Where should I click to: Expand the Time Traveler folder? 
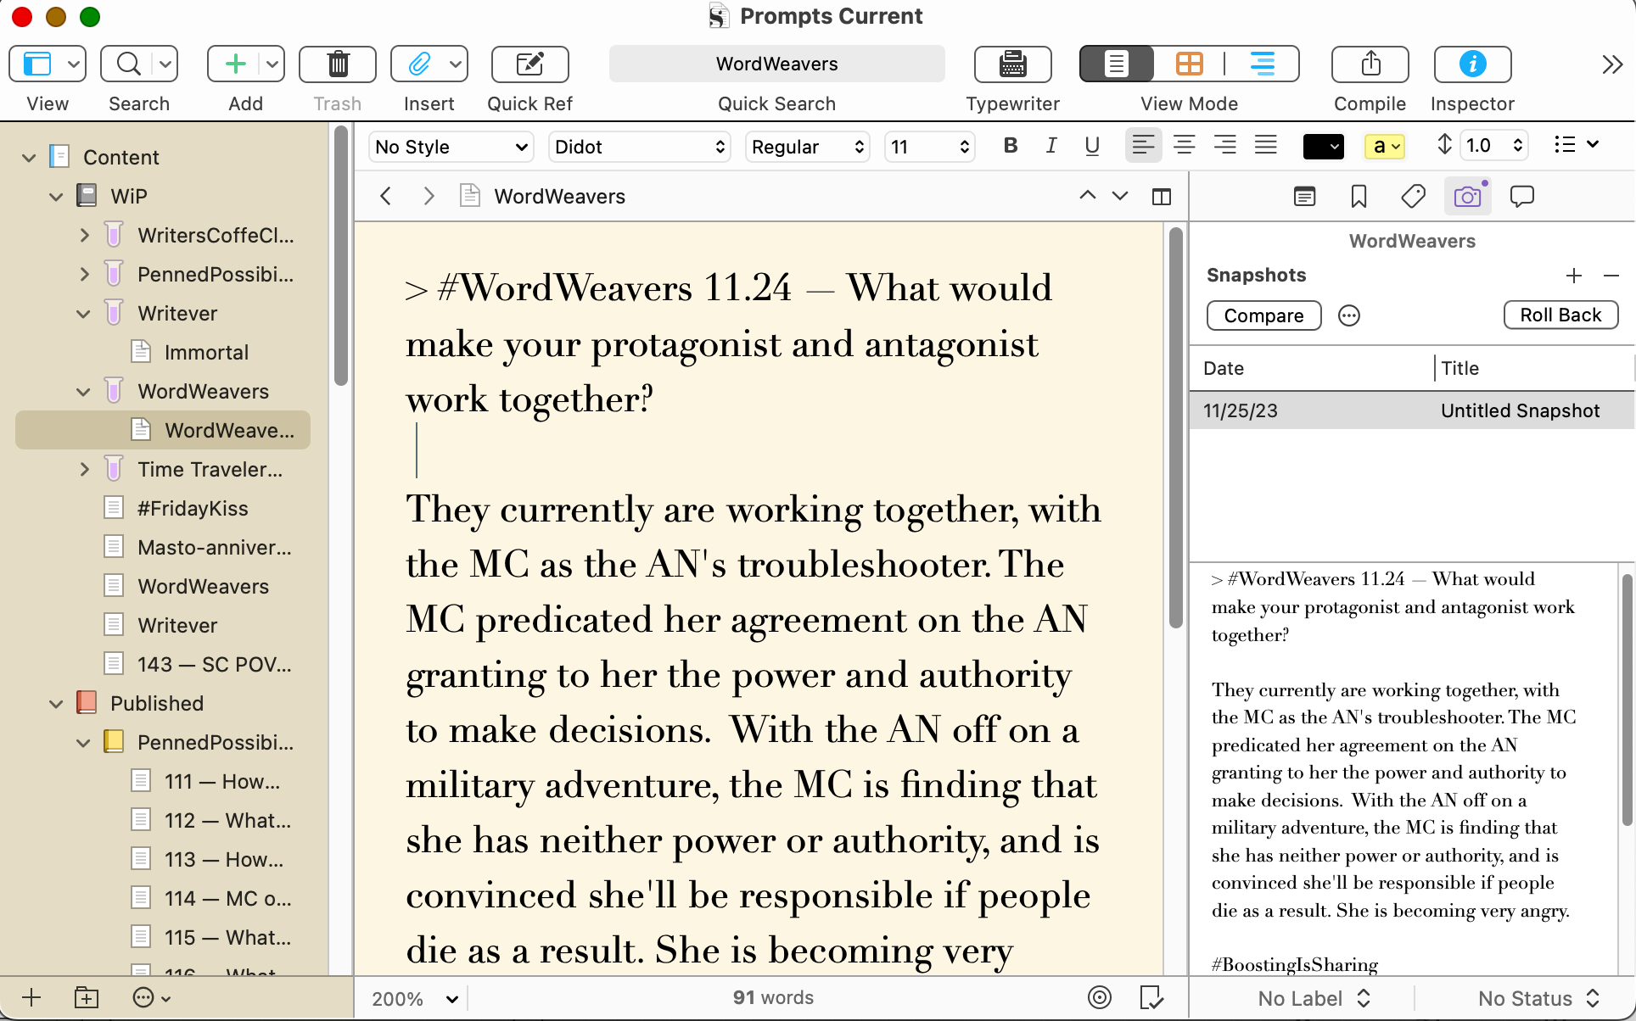click(84, 470)
